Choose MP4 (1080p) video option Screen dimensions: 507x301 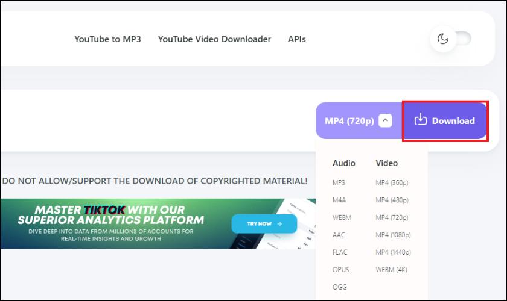[x=393, y=235]
